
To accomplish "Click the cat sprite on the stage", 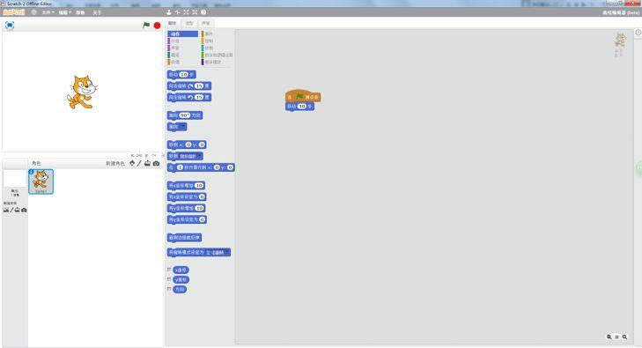I will point(82,93).
